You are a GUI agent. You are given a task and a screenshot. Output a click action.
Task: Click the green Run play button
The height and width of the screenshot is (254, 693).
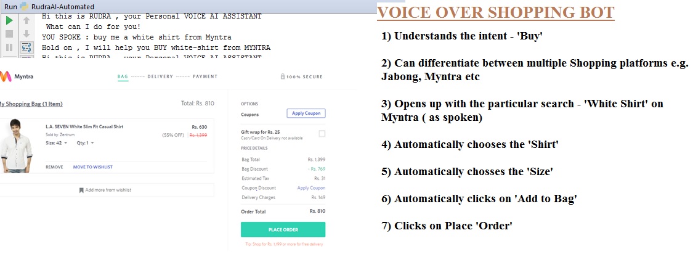click(x=9, y=20)
